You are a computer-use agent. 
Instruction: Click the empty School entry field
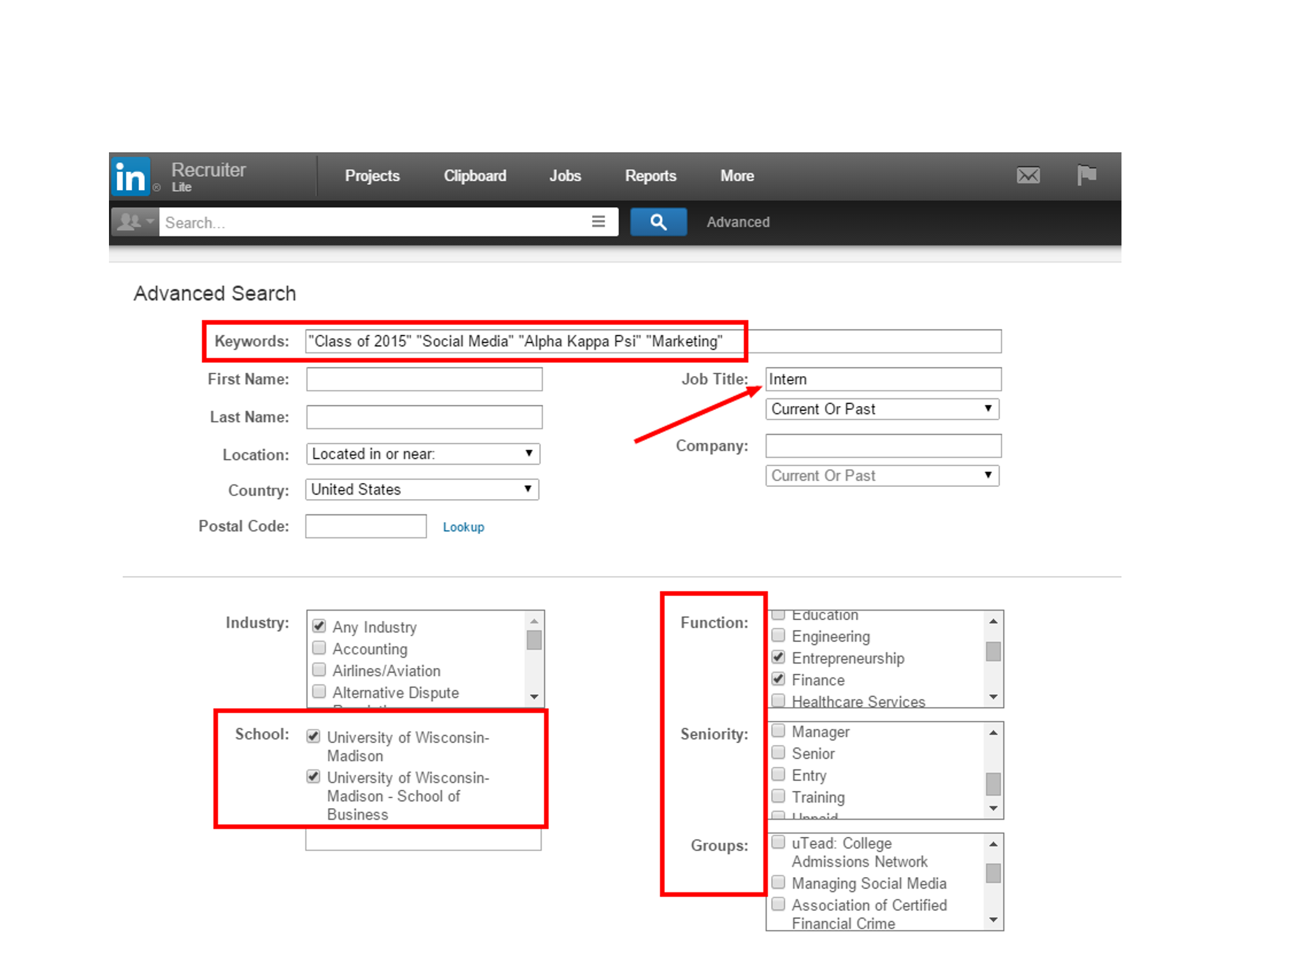click(424, 839)
